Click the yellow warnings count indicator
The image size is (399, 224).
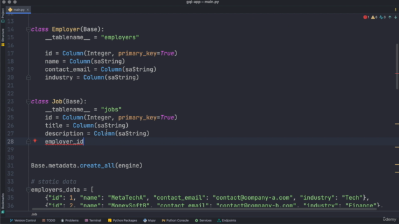pos(374,17)
